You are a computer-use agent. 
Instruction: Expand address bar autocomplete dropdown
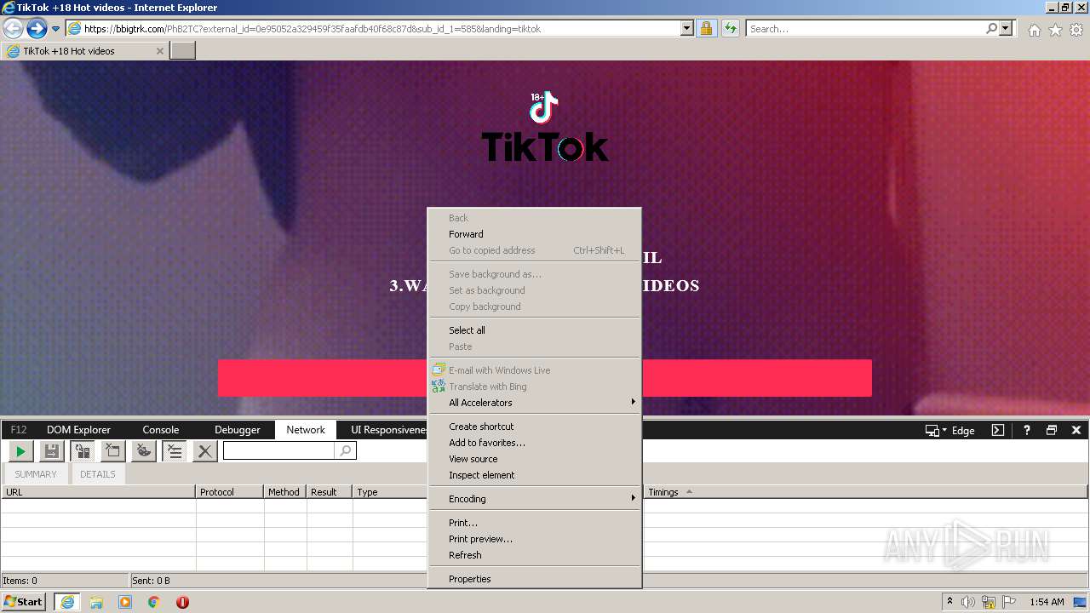tap(687, 28)
